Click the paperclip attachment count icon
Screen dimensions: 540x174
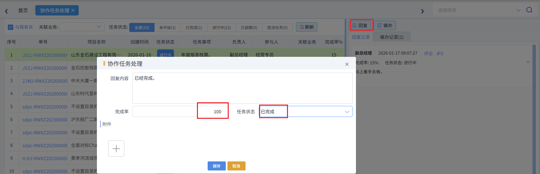coord(440,54)
